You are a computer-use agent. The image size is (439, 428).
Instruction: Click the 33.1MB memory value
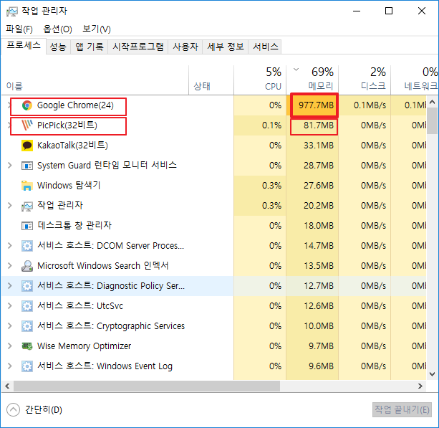click(319, 146)
